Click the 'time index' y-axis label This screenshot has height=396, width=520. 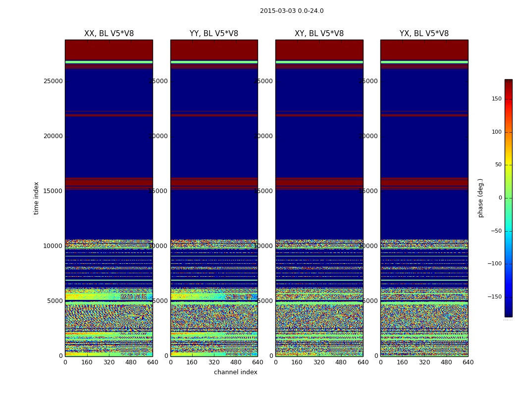[x=36, y=198]
